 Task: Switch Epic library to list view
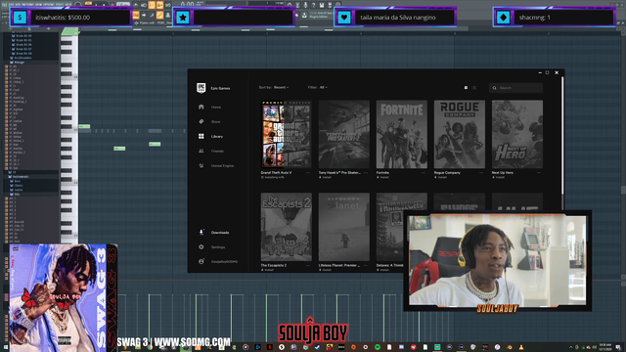473,88
